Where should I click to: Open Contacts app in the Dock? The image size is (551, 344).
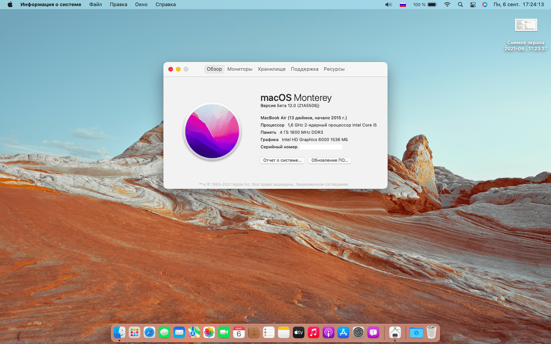[x=254, y=333]
